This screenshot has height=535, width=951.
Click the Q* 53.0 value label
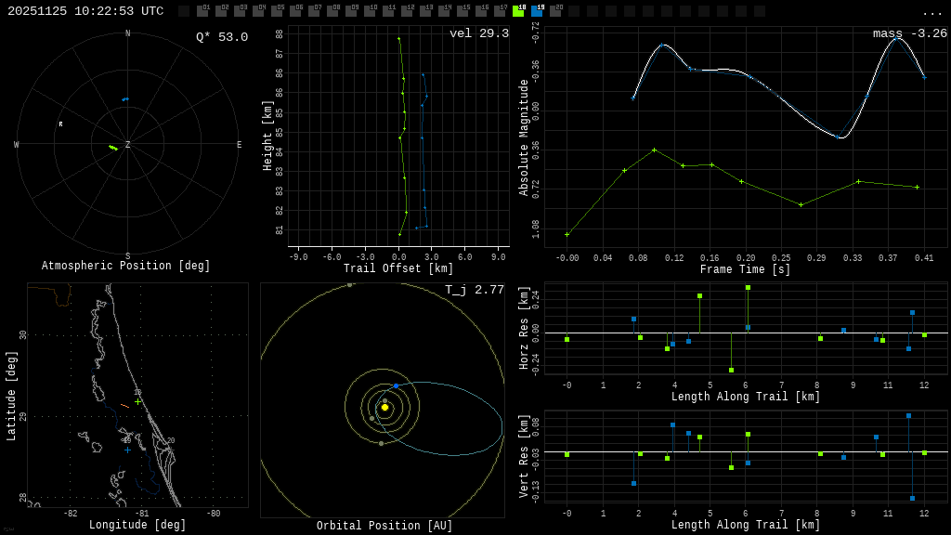point(221,37)
